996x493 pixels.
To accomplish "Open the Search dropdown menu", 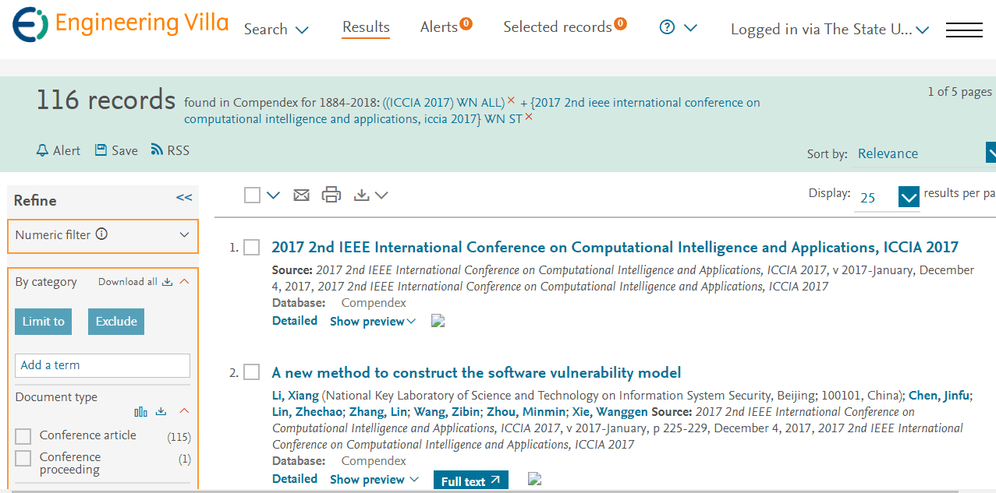I will (276, 29).
